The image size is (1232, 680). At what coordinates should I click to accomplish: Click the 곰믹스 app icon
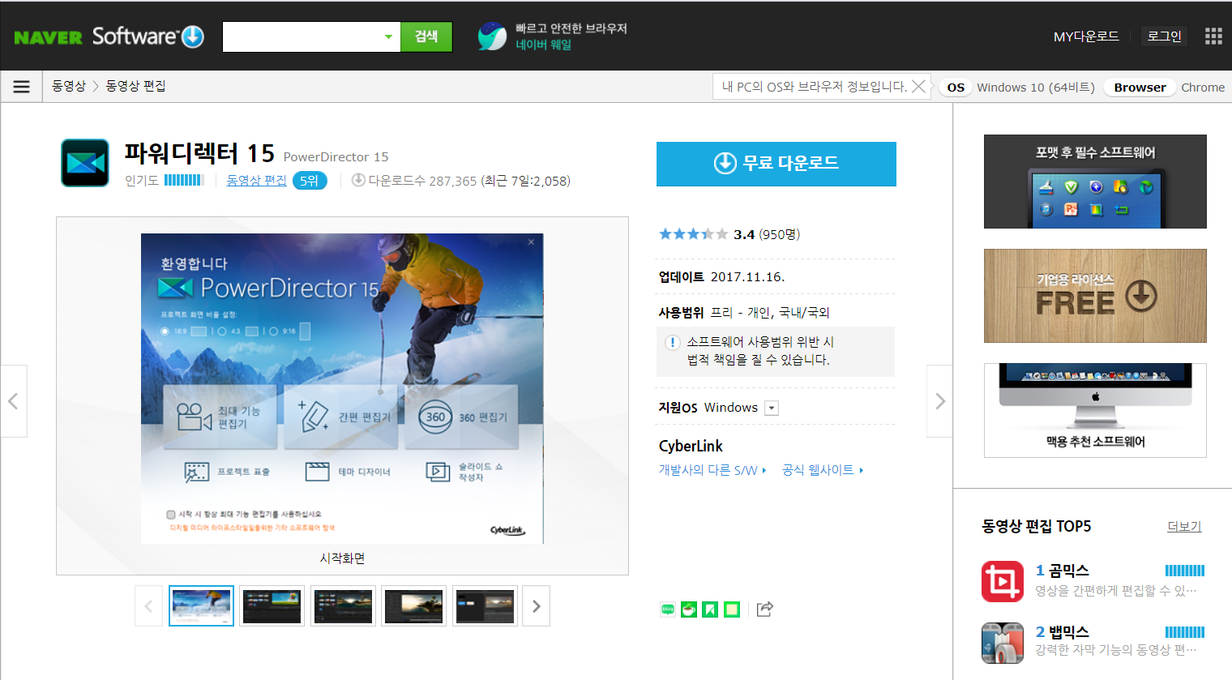(x=1003, y=581)
